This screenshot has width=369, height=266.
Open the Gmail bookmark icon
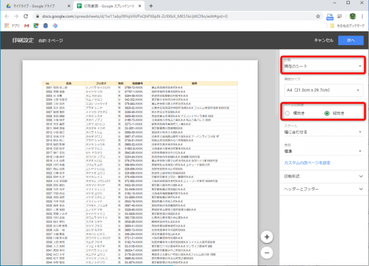(27, 26)
